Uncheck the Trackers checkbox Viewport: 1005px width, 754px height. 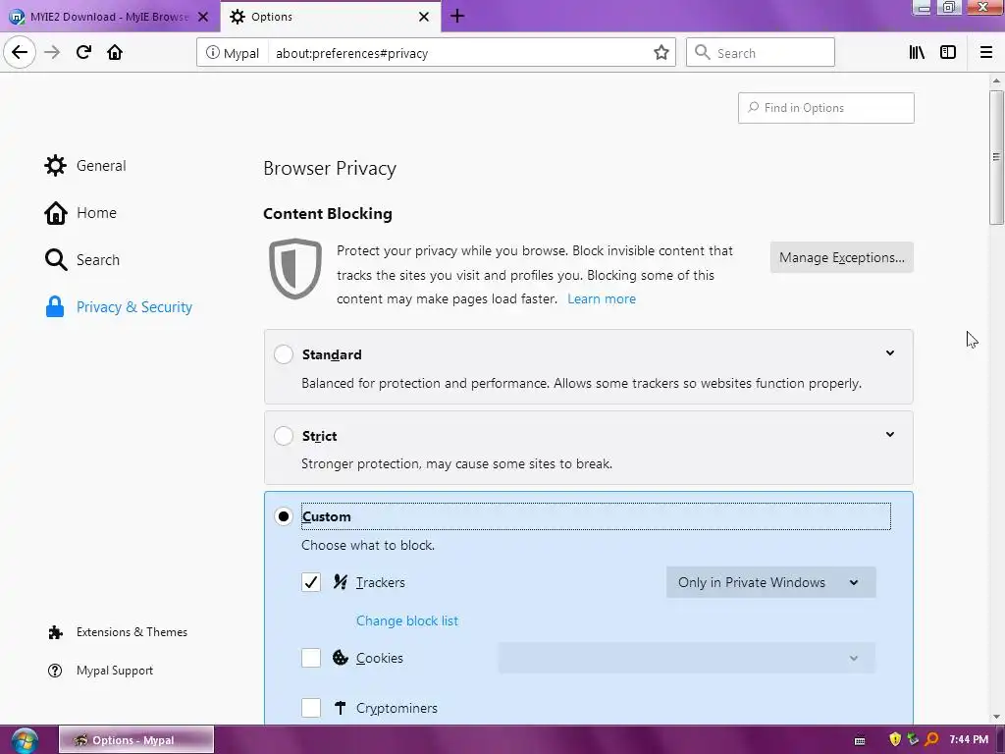311,582
